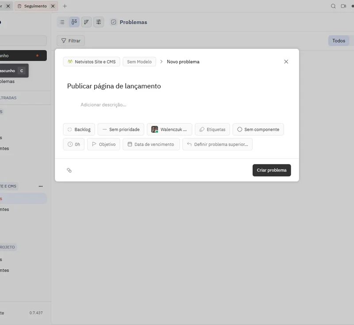Click the title field Publicar página de lançamento
Viewport: 354px width, 325px height.
[114, 86]
